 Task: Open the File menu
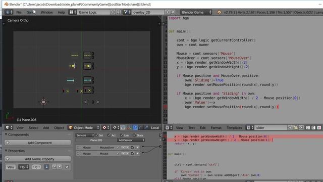click(19, 12)
